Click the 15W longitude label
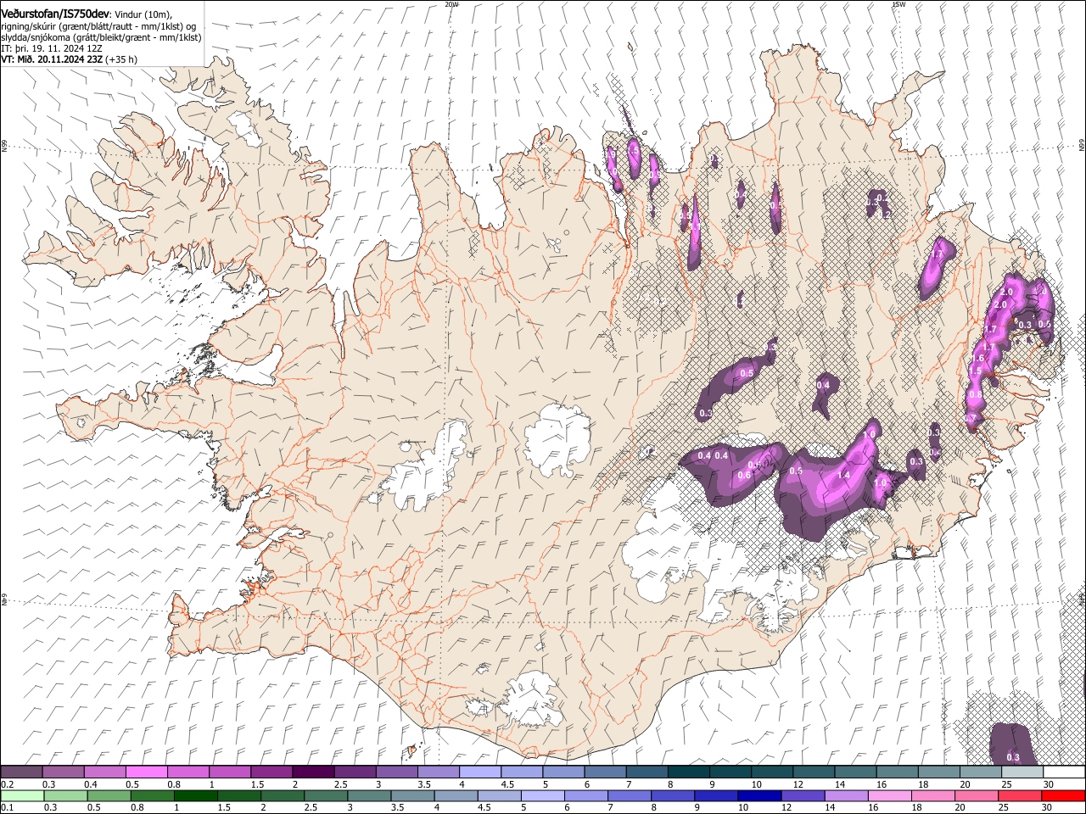Viewport: 1086px width, 814px height. 898,4
